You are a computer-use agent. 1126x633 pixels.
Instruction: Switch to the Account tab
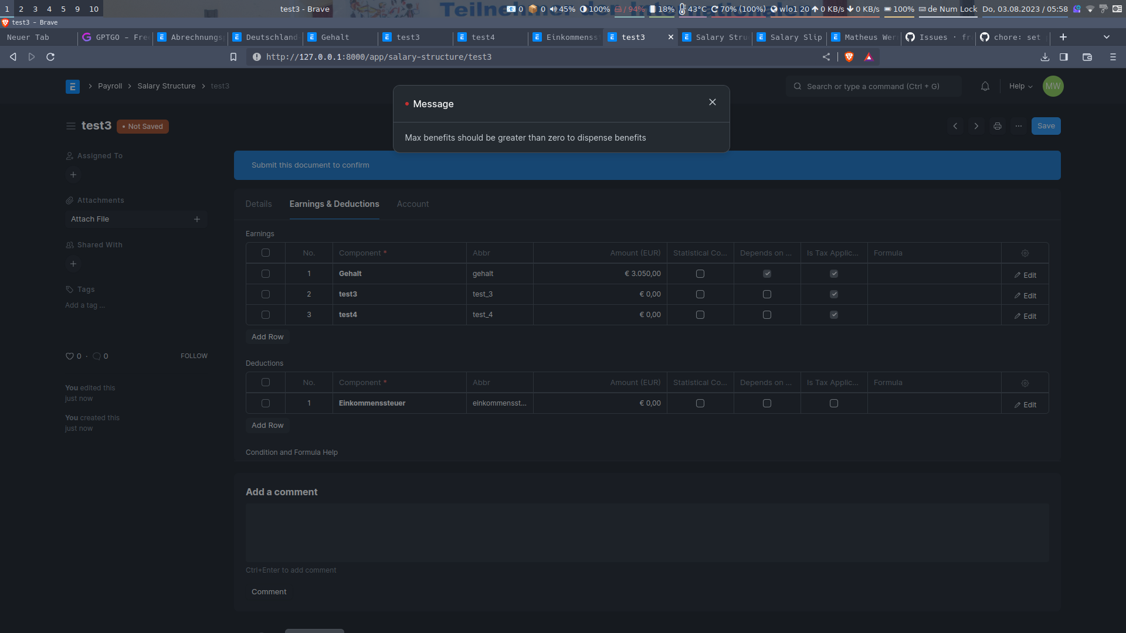pyautogui.click(x=412, y=204)
